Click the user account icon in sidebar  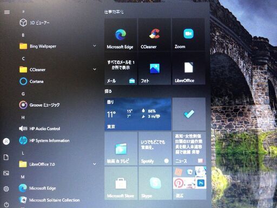pos(6,141)
